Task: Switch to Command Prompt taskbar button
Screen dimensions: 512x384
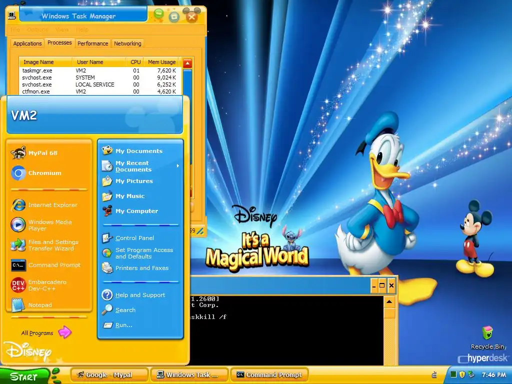Action: tap(269, 375)
